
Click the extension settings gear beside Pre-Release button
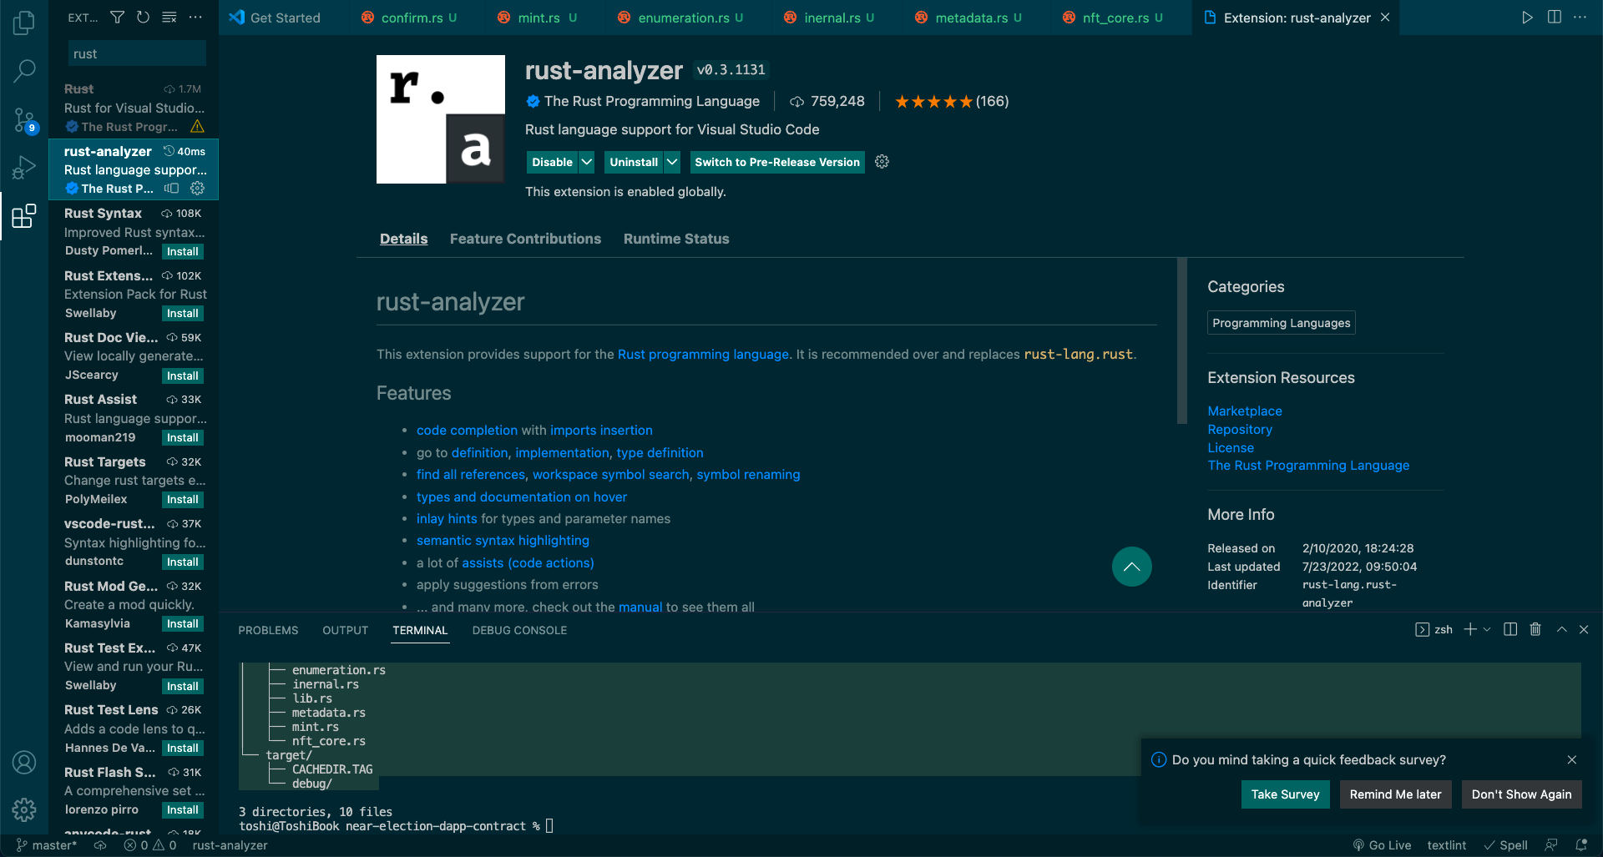tap(882, 162)
